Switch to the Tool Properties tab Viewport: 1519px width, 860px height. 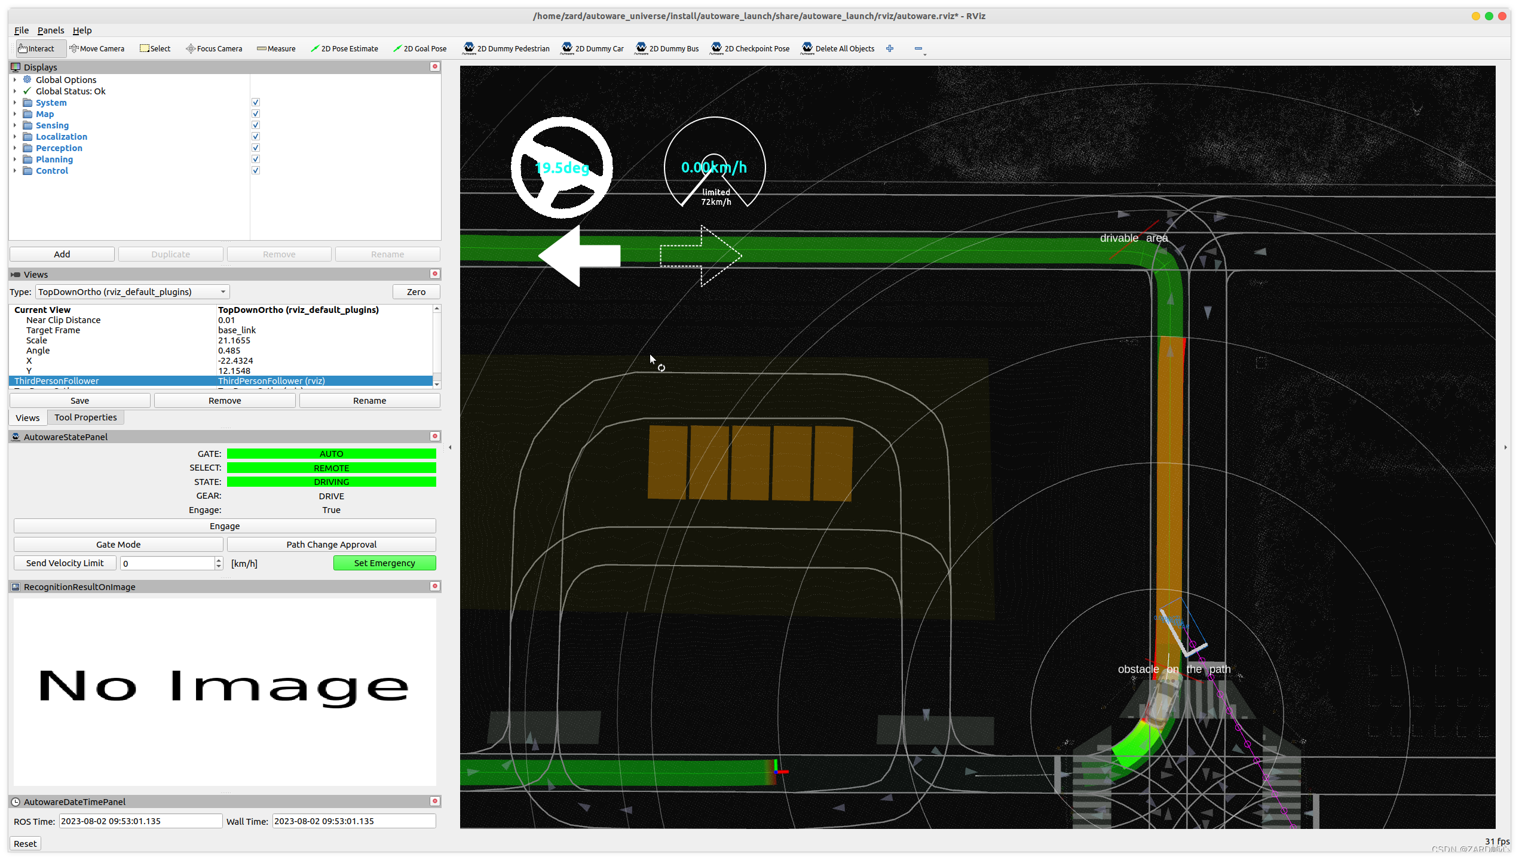[85, 417]
